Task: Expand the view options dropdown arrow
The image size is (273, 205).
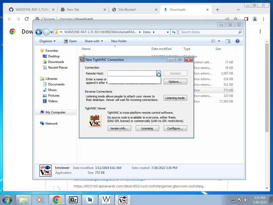Action: click(219, 41)
